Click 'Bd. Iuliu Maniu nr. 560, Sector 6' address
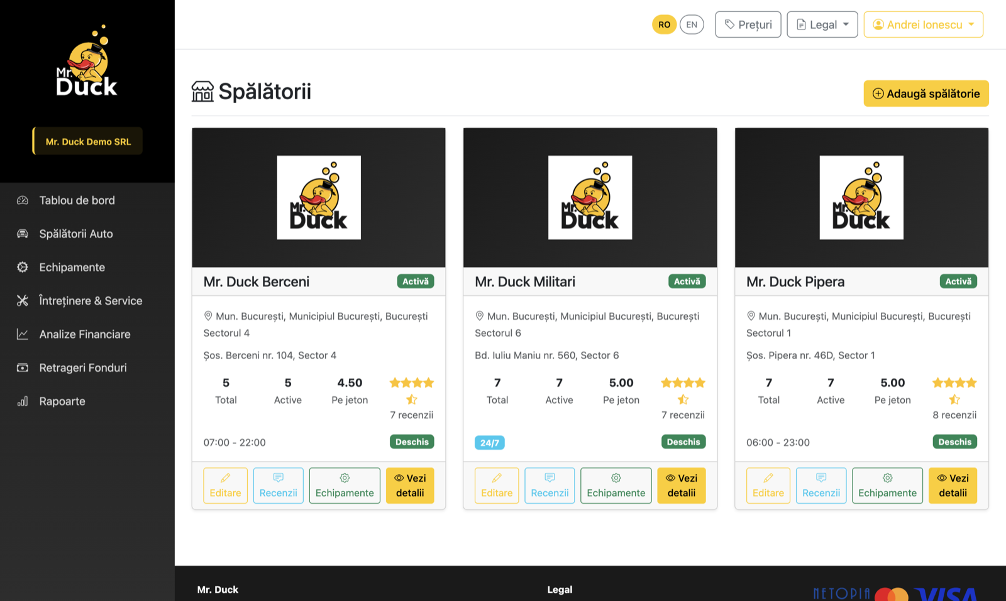The height and width of the screenshot is (601, 1006). 547,355
